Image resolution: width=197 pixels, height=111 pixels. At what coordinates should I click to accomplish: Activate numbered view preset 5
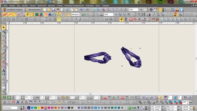181,19
